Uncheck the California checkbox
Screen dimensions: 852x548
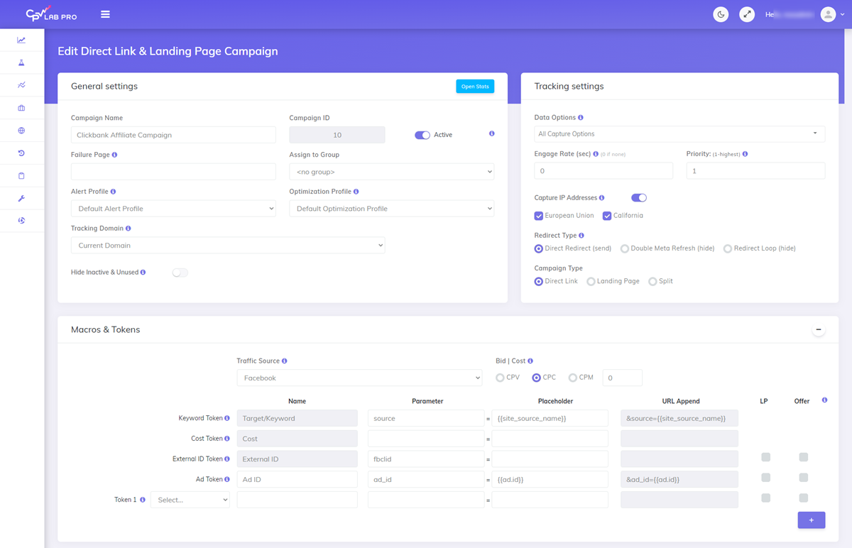tap(607, 216)
